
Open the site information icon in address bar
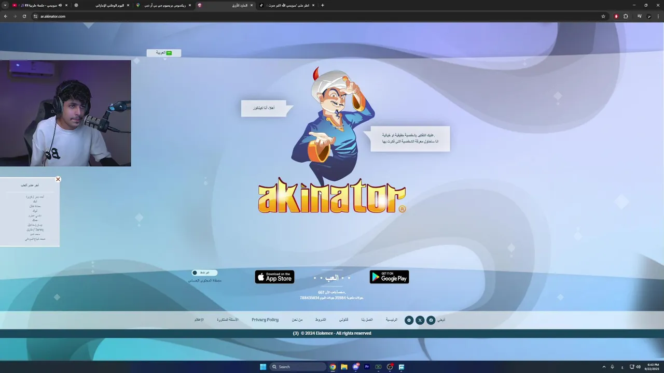[x=35, y=16]
